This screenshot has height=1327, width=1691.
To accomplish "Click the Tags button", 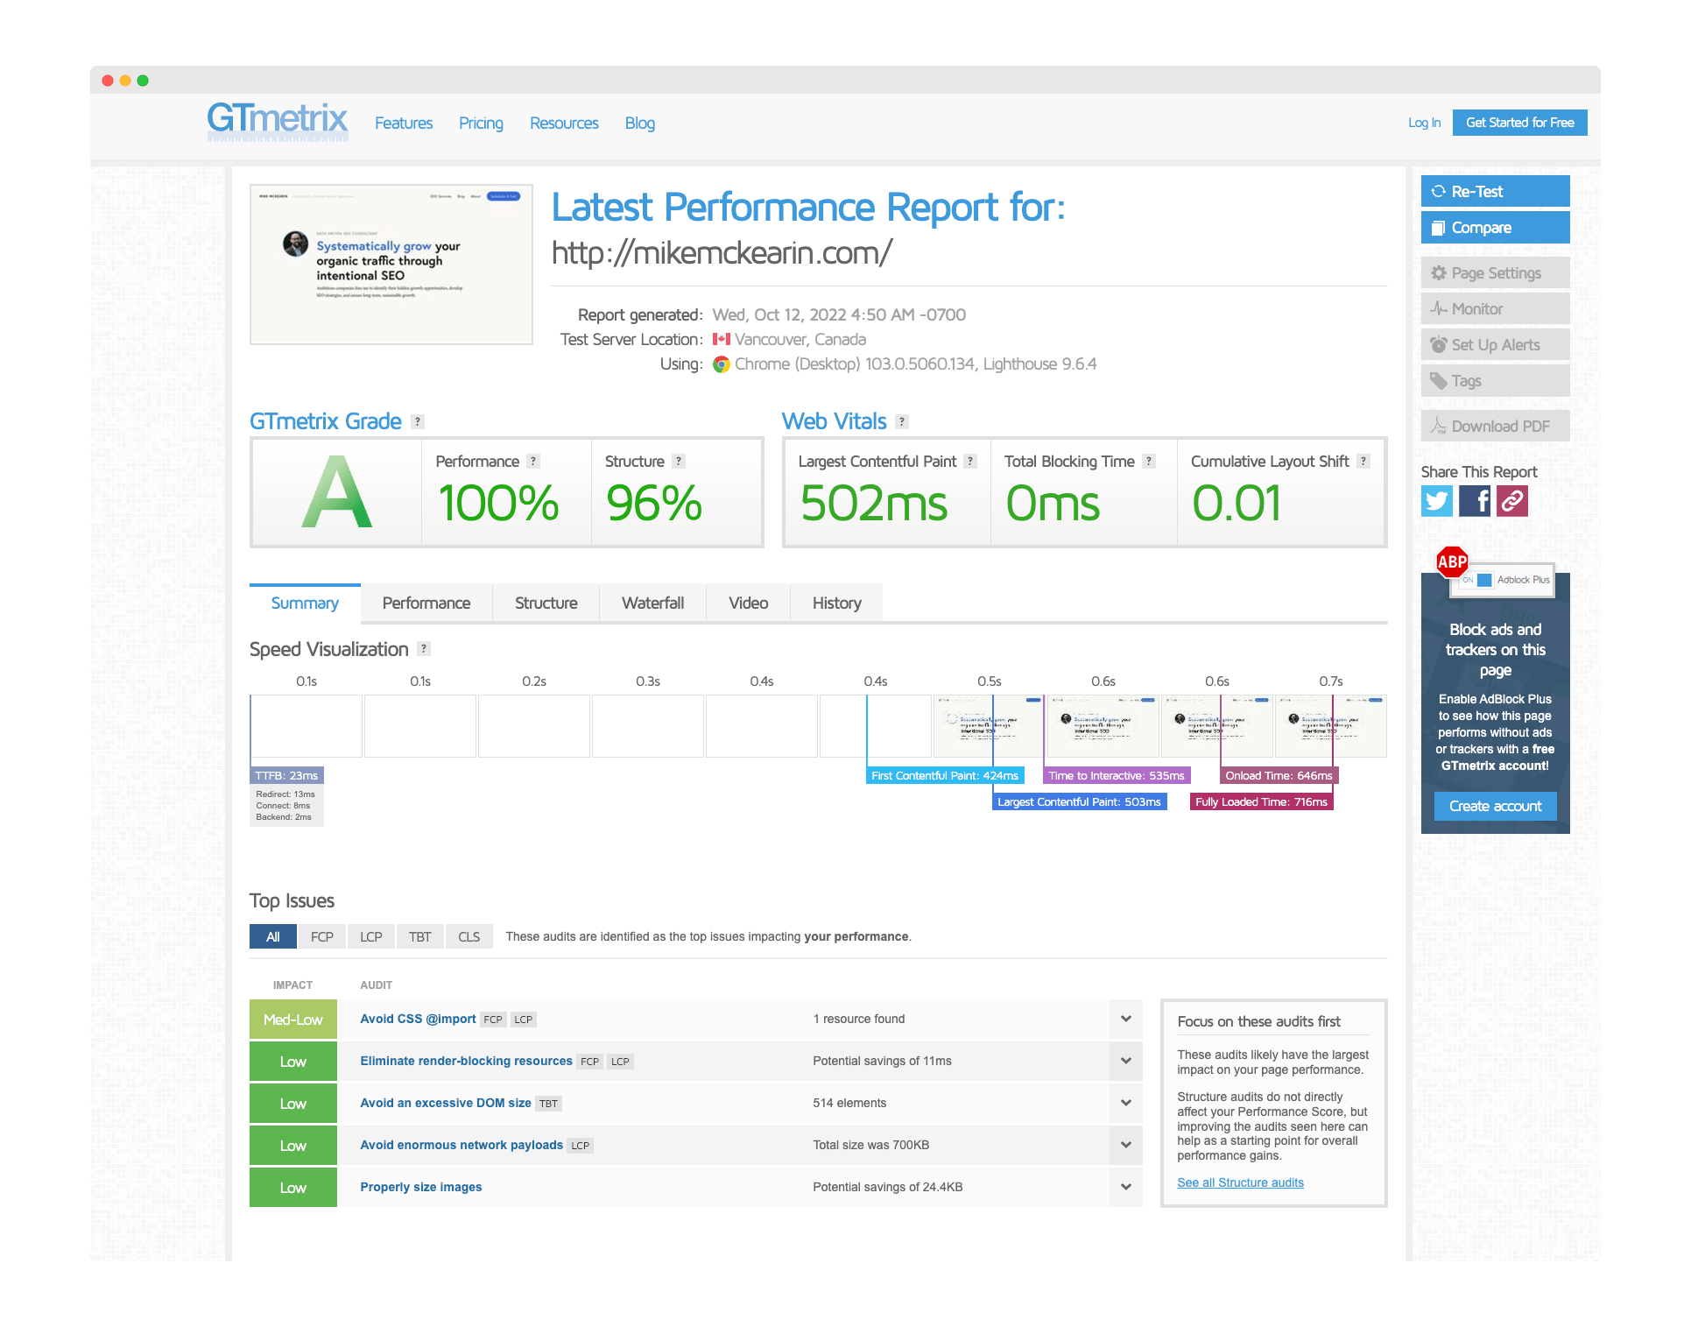I will (1495, 380).
